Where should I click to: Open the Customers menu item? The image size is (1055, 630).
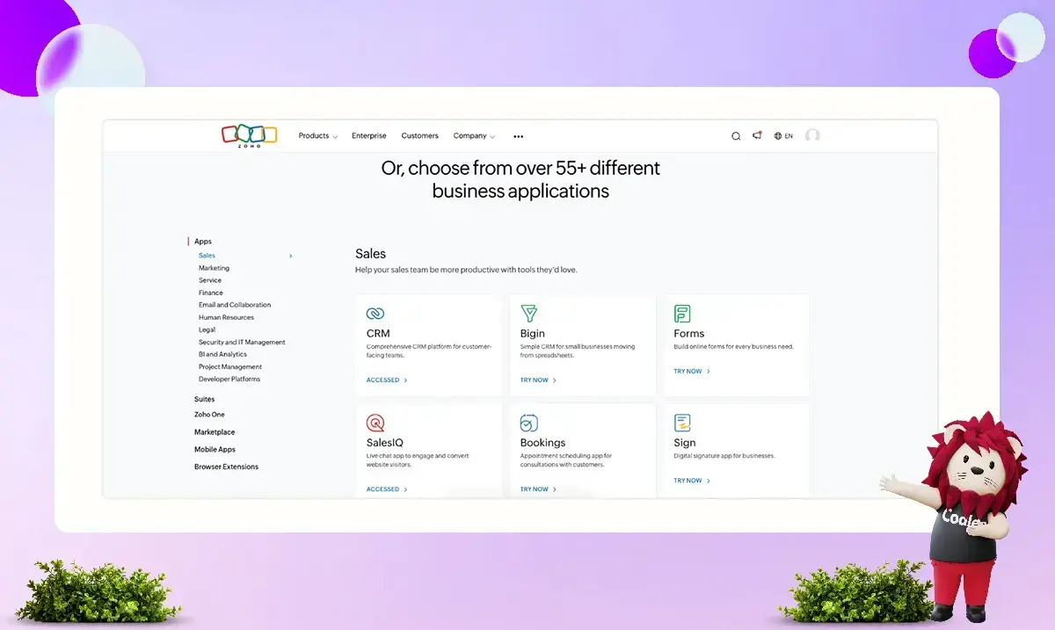click(x=419, y=136)
